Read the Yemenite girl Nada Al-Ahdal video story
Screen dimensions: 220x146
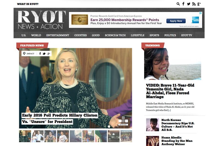170,91
